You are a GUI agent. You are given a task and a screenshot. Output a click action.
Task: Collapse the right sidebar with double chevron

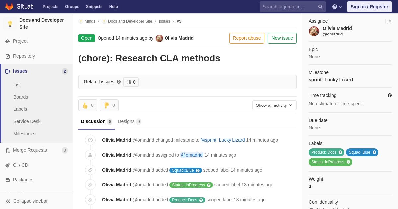(x=390, y=21)
